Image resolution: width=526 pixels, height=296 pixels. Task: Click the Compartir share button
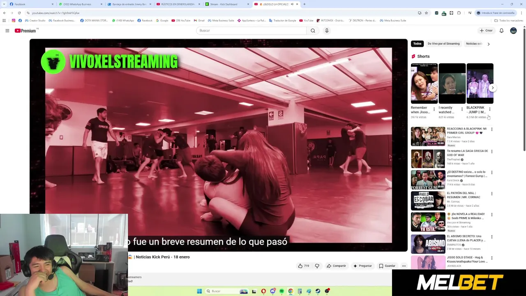point(336,266)
